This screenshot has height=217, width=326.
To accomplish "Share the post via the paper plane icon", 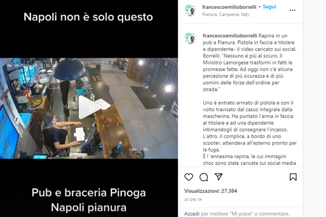I will (219, 177).
